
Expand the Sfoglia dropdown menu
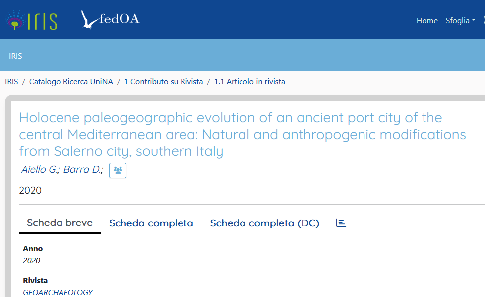click(x=460, y=21)
